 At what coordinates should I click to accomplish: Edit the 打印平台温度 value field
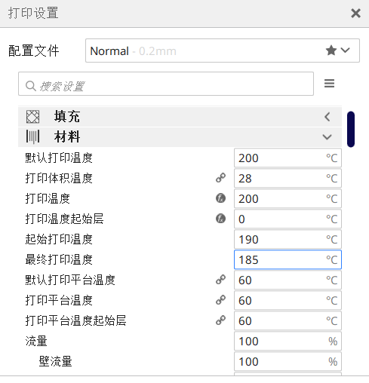pyautogui.click(x=288, y=300)
